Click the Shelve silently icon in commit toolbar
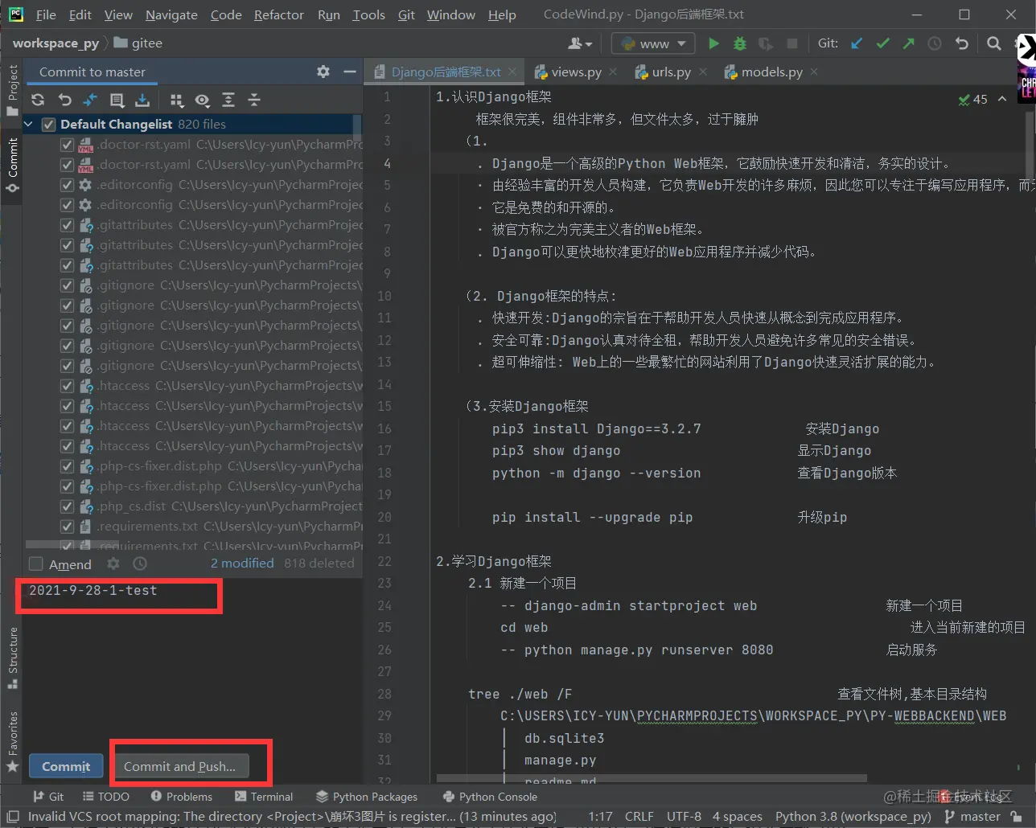Viewport: 1036px width, 828px height. (142, 100)
